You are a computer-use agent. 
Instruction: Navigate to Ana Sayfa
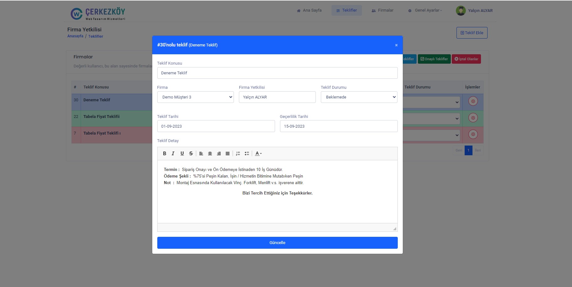309,10
